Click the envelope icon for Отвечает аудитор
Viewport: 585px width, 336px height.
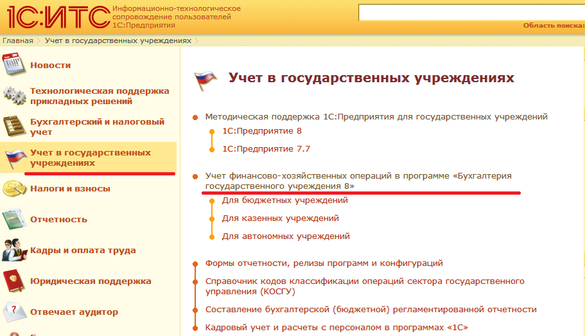[x=14, y=312]
